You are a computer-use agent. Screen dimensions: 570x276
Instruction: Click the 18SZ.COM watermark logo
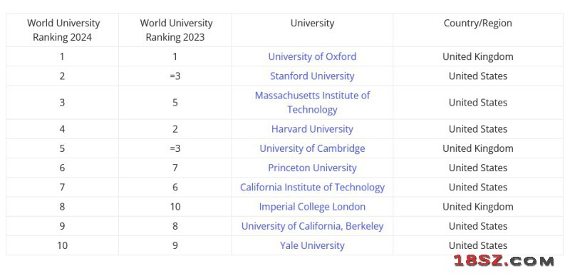(504, 261)
